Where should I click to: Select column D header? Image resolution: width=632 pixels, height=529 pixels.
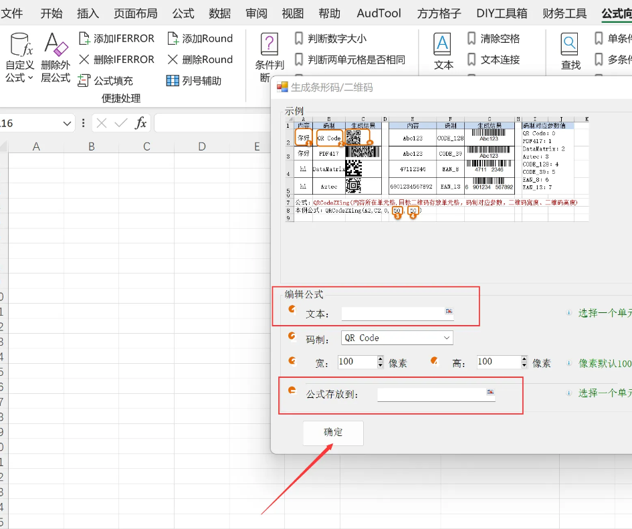(202, 146)
